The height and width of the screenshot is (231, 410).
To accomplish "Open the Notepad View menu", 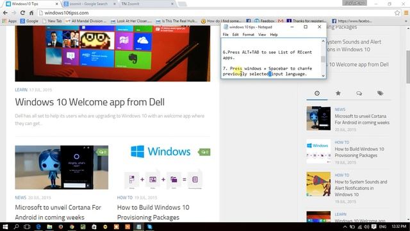I will click(x=262, y=35).
